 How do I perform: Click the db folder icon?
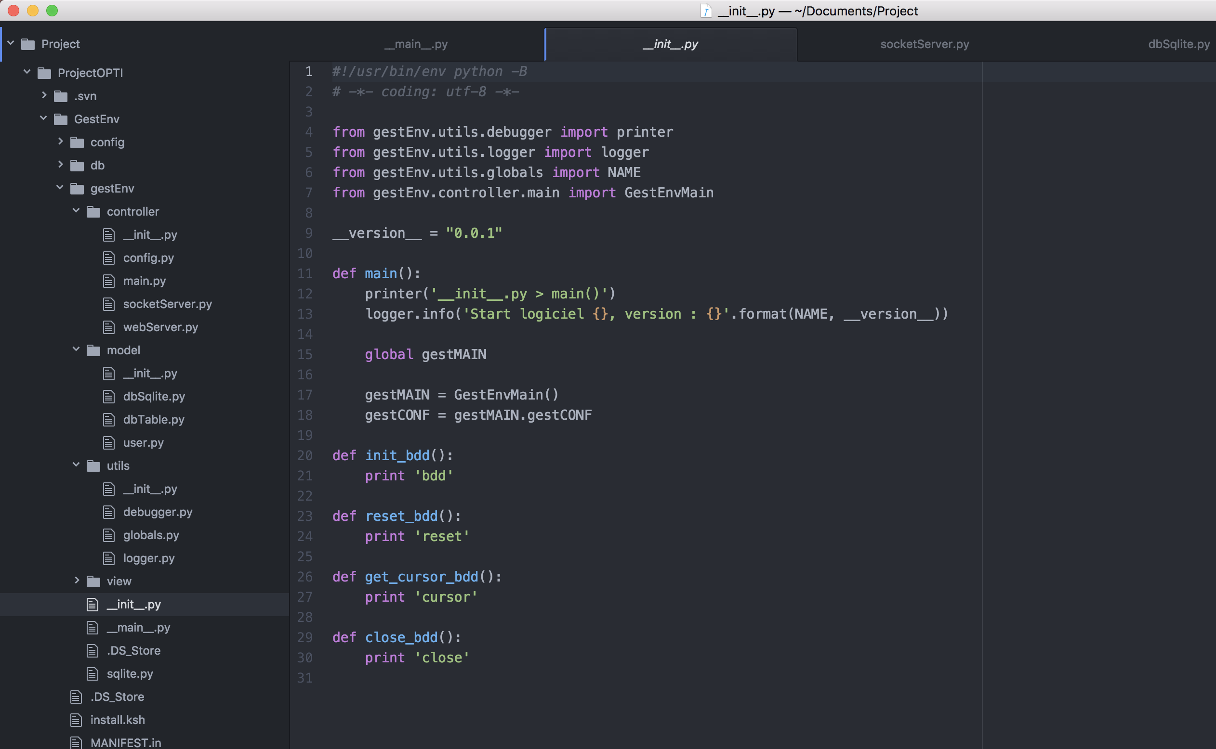pos(77,166)
